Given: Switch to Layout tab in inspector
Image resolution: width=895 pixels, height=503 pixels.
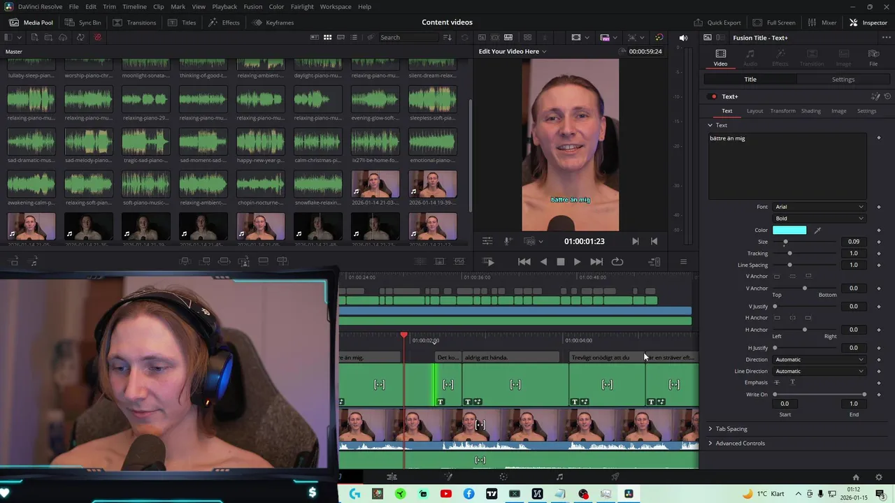Looking at the screenshot, I should (754, 111).
